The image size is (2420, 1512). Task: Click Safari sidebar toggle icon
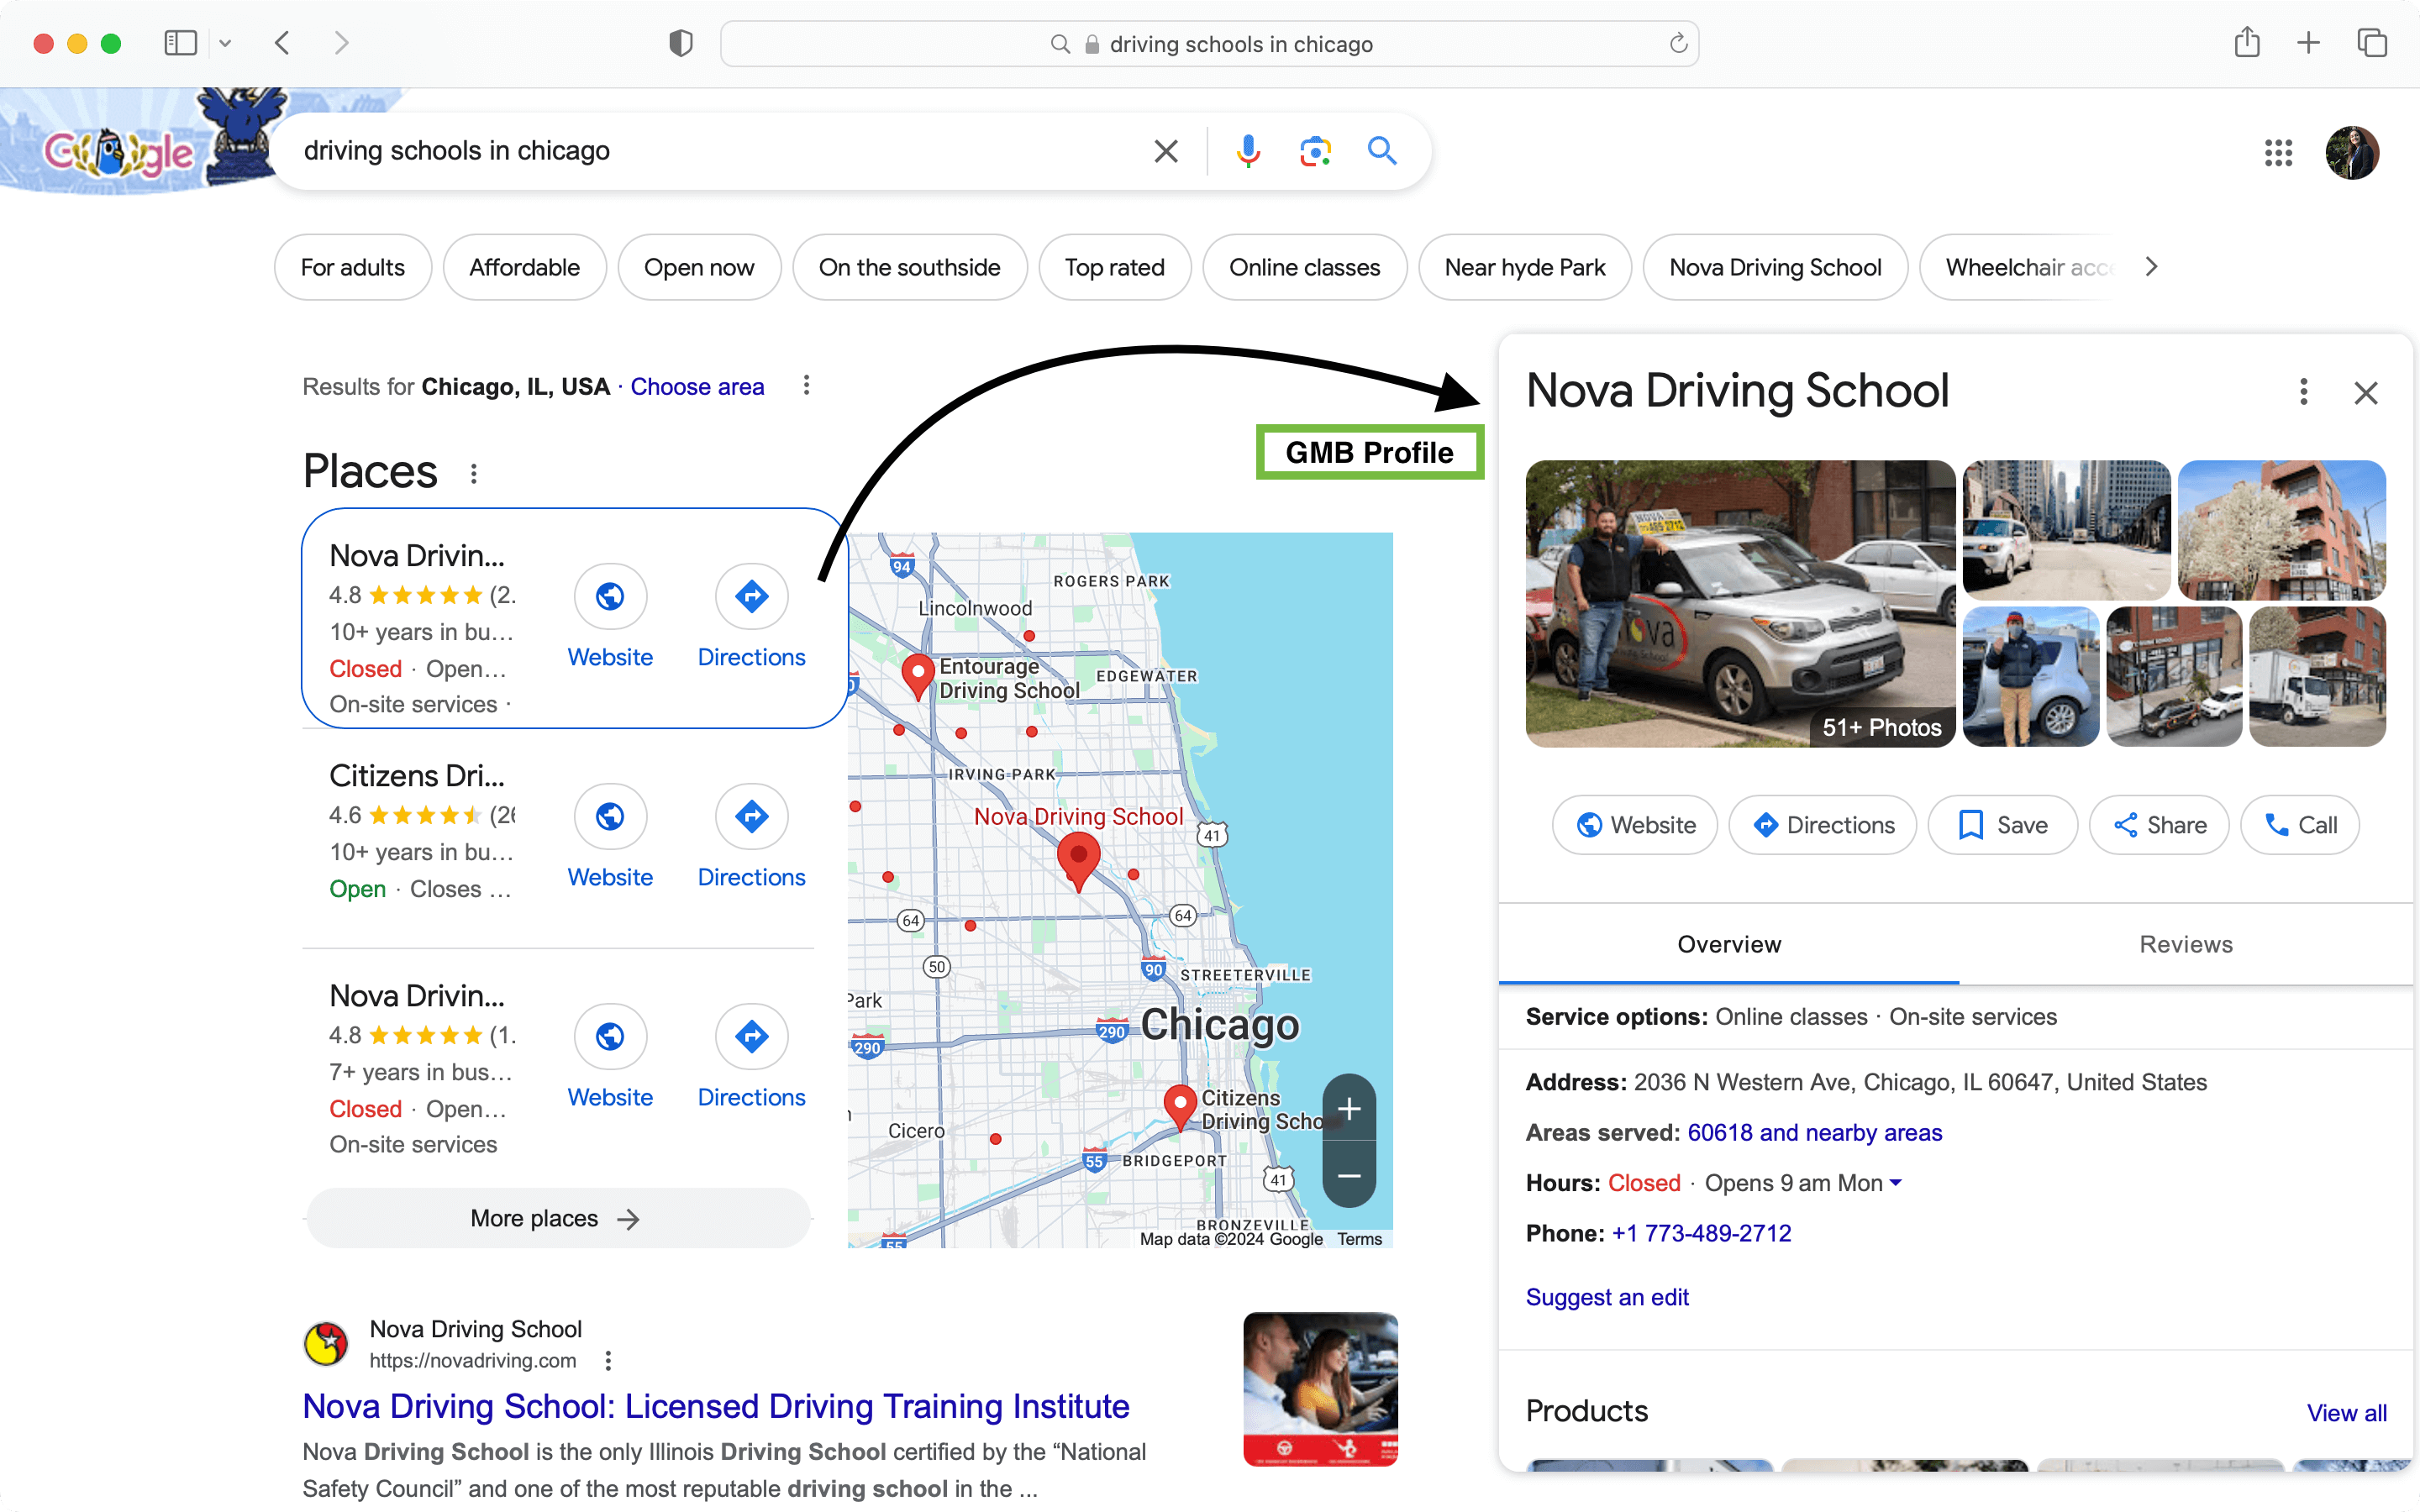click(181, 43)
